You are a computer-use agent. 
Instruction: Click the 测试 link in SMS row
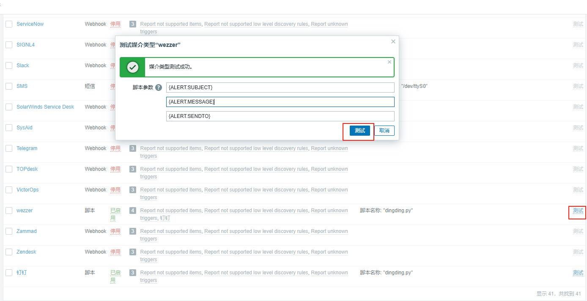578,86
